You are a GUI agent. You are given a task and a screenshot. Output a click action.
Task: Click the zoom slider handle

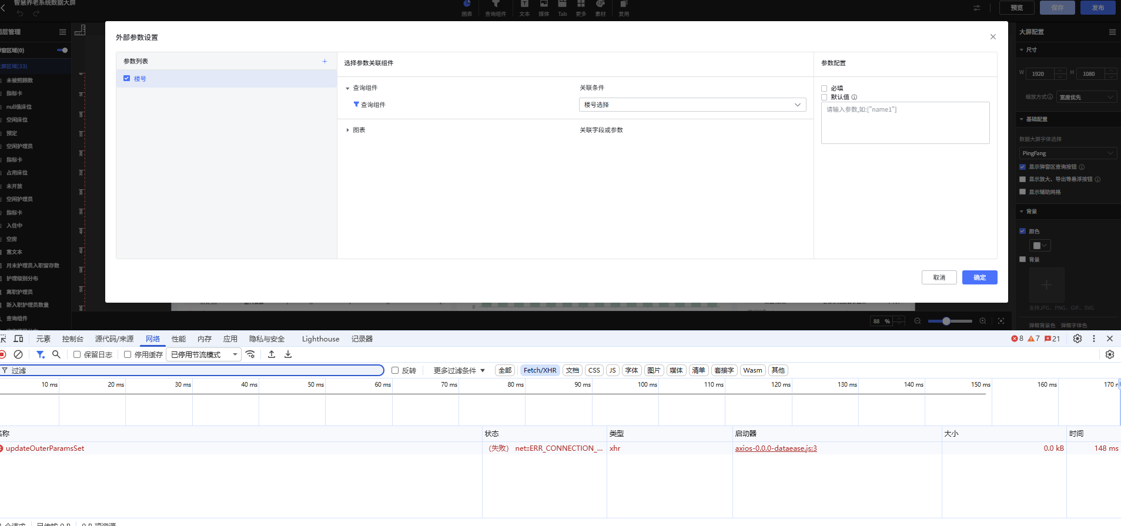(x=946, y=321)
